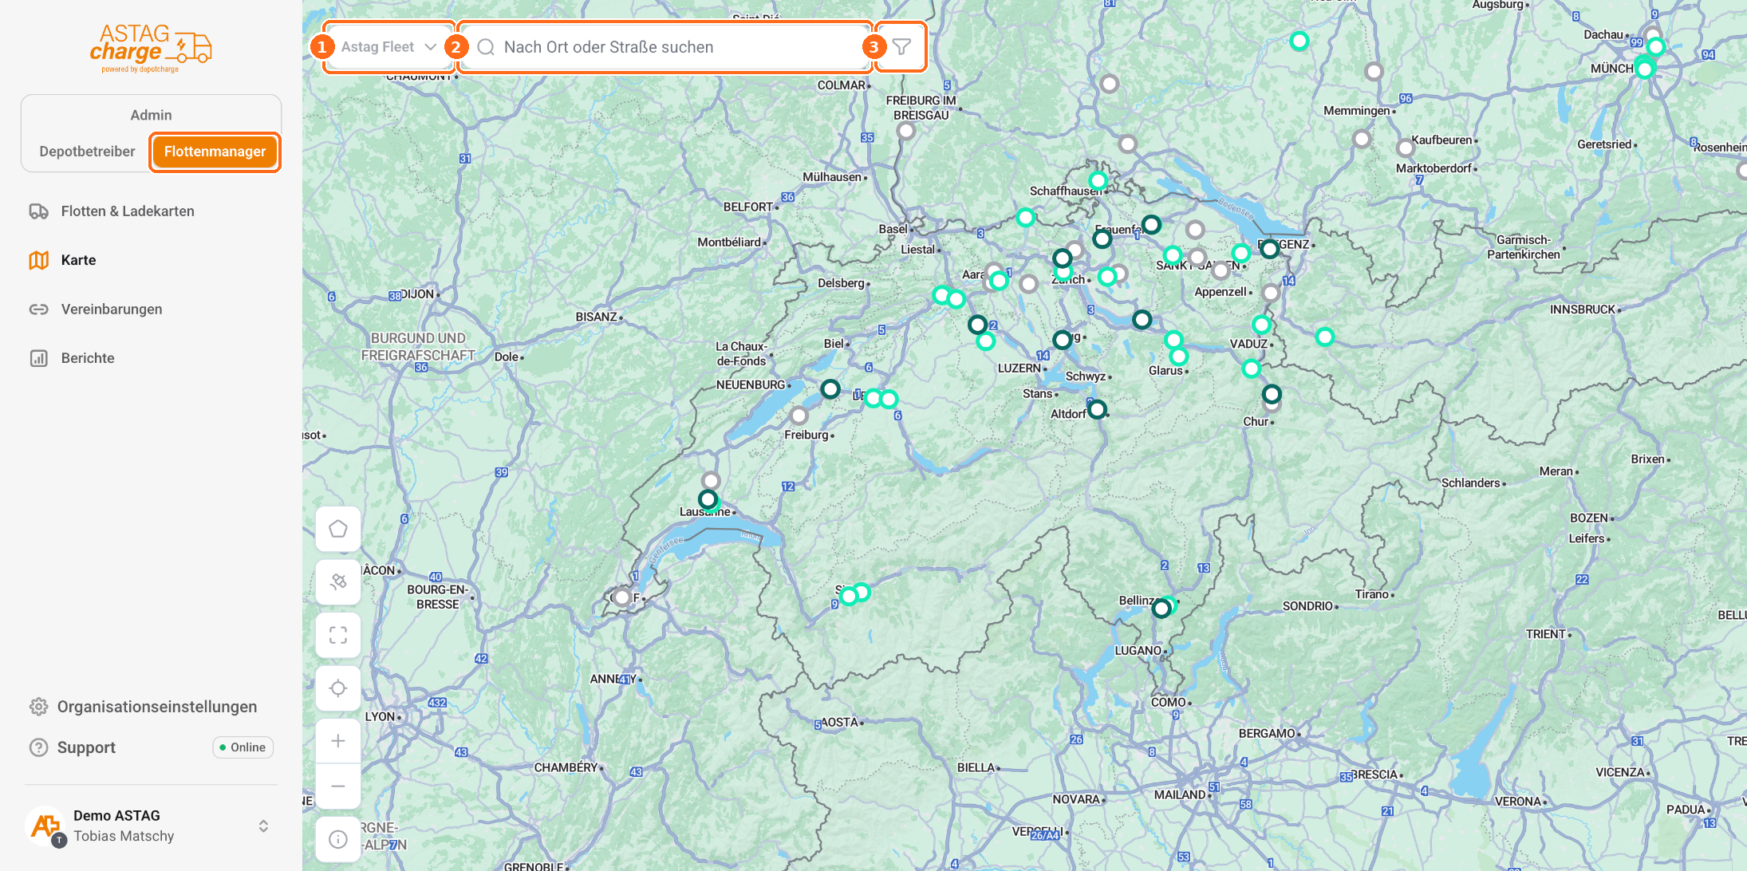1747x871 pixels.
Task: Click the ASTAG charge logo
Action: [151, 48]
